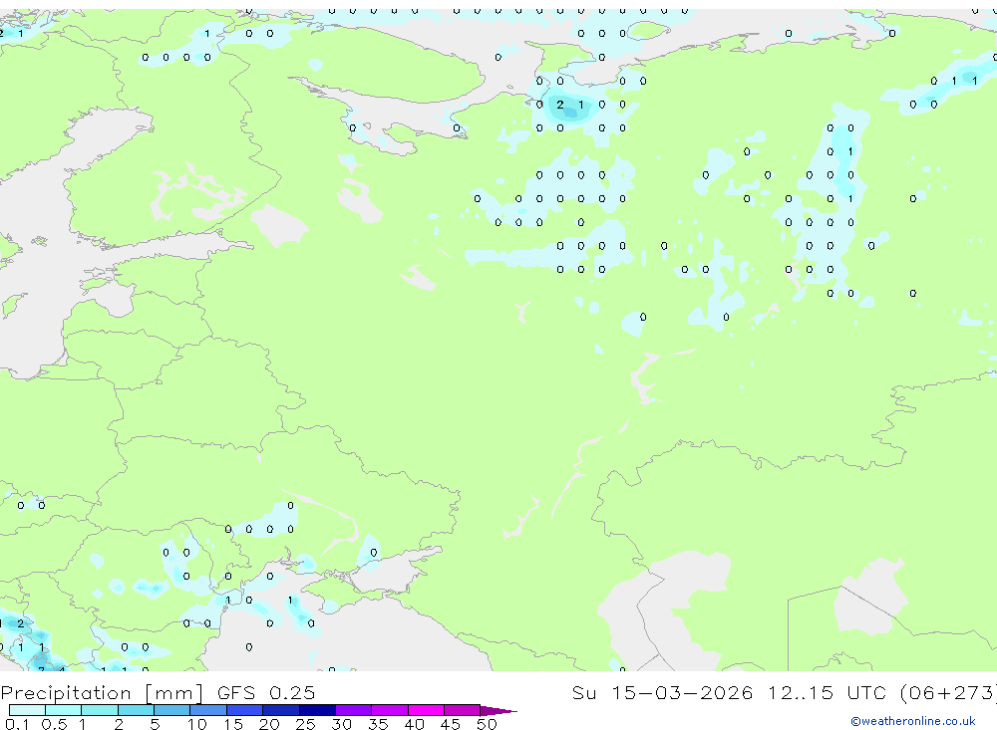Select the 40–45 mm magenta legend swatch
The image size is (997, 730).
[x=426, y=710]
